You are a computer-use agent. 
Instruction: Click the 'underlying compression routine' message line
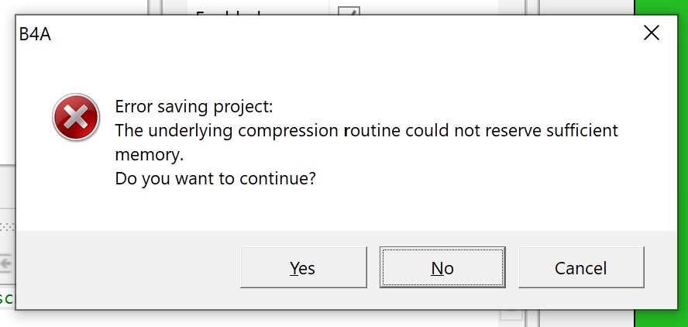point(366,130)
